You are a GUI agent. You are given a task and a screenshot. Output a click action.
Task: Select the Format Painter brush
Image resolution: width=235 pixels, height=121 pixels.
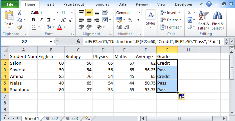(x=20, y=27)
